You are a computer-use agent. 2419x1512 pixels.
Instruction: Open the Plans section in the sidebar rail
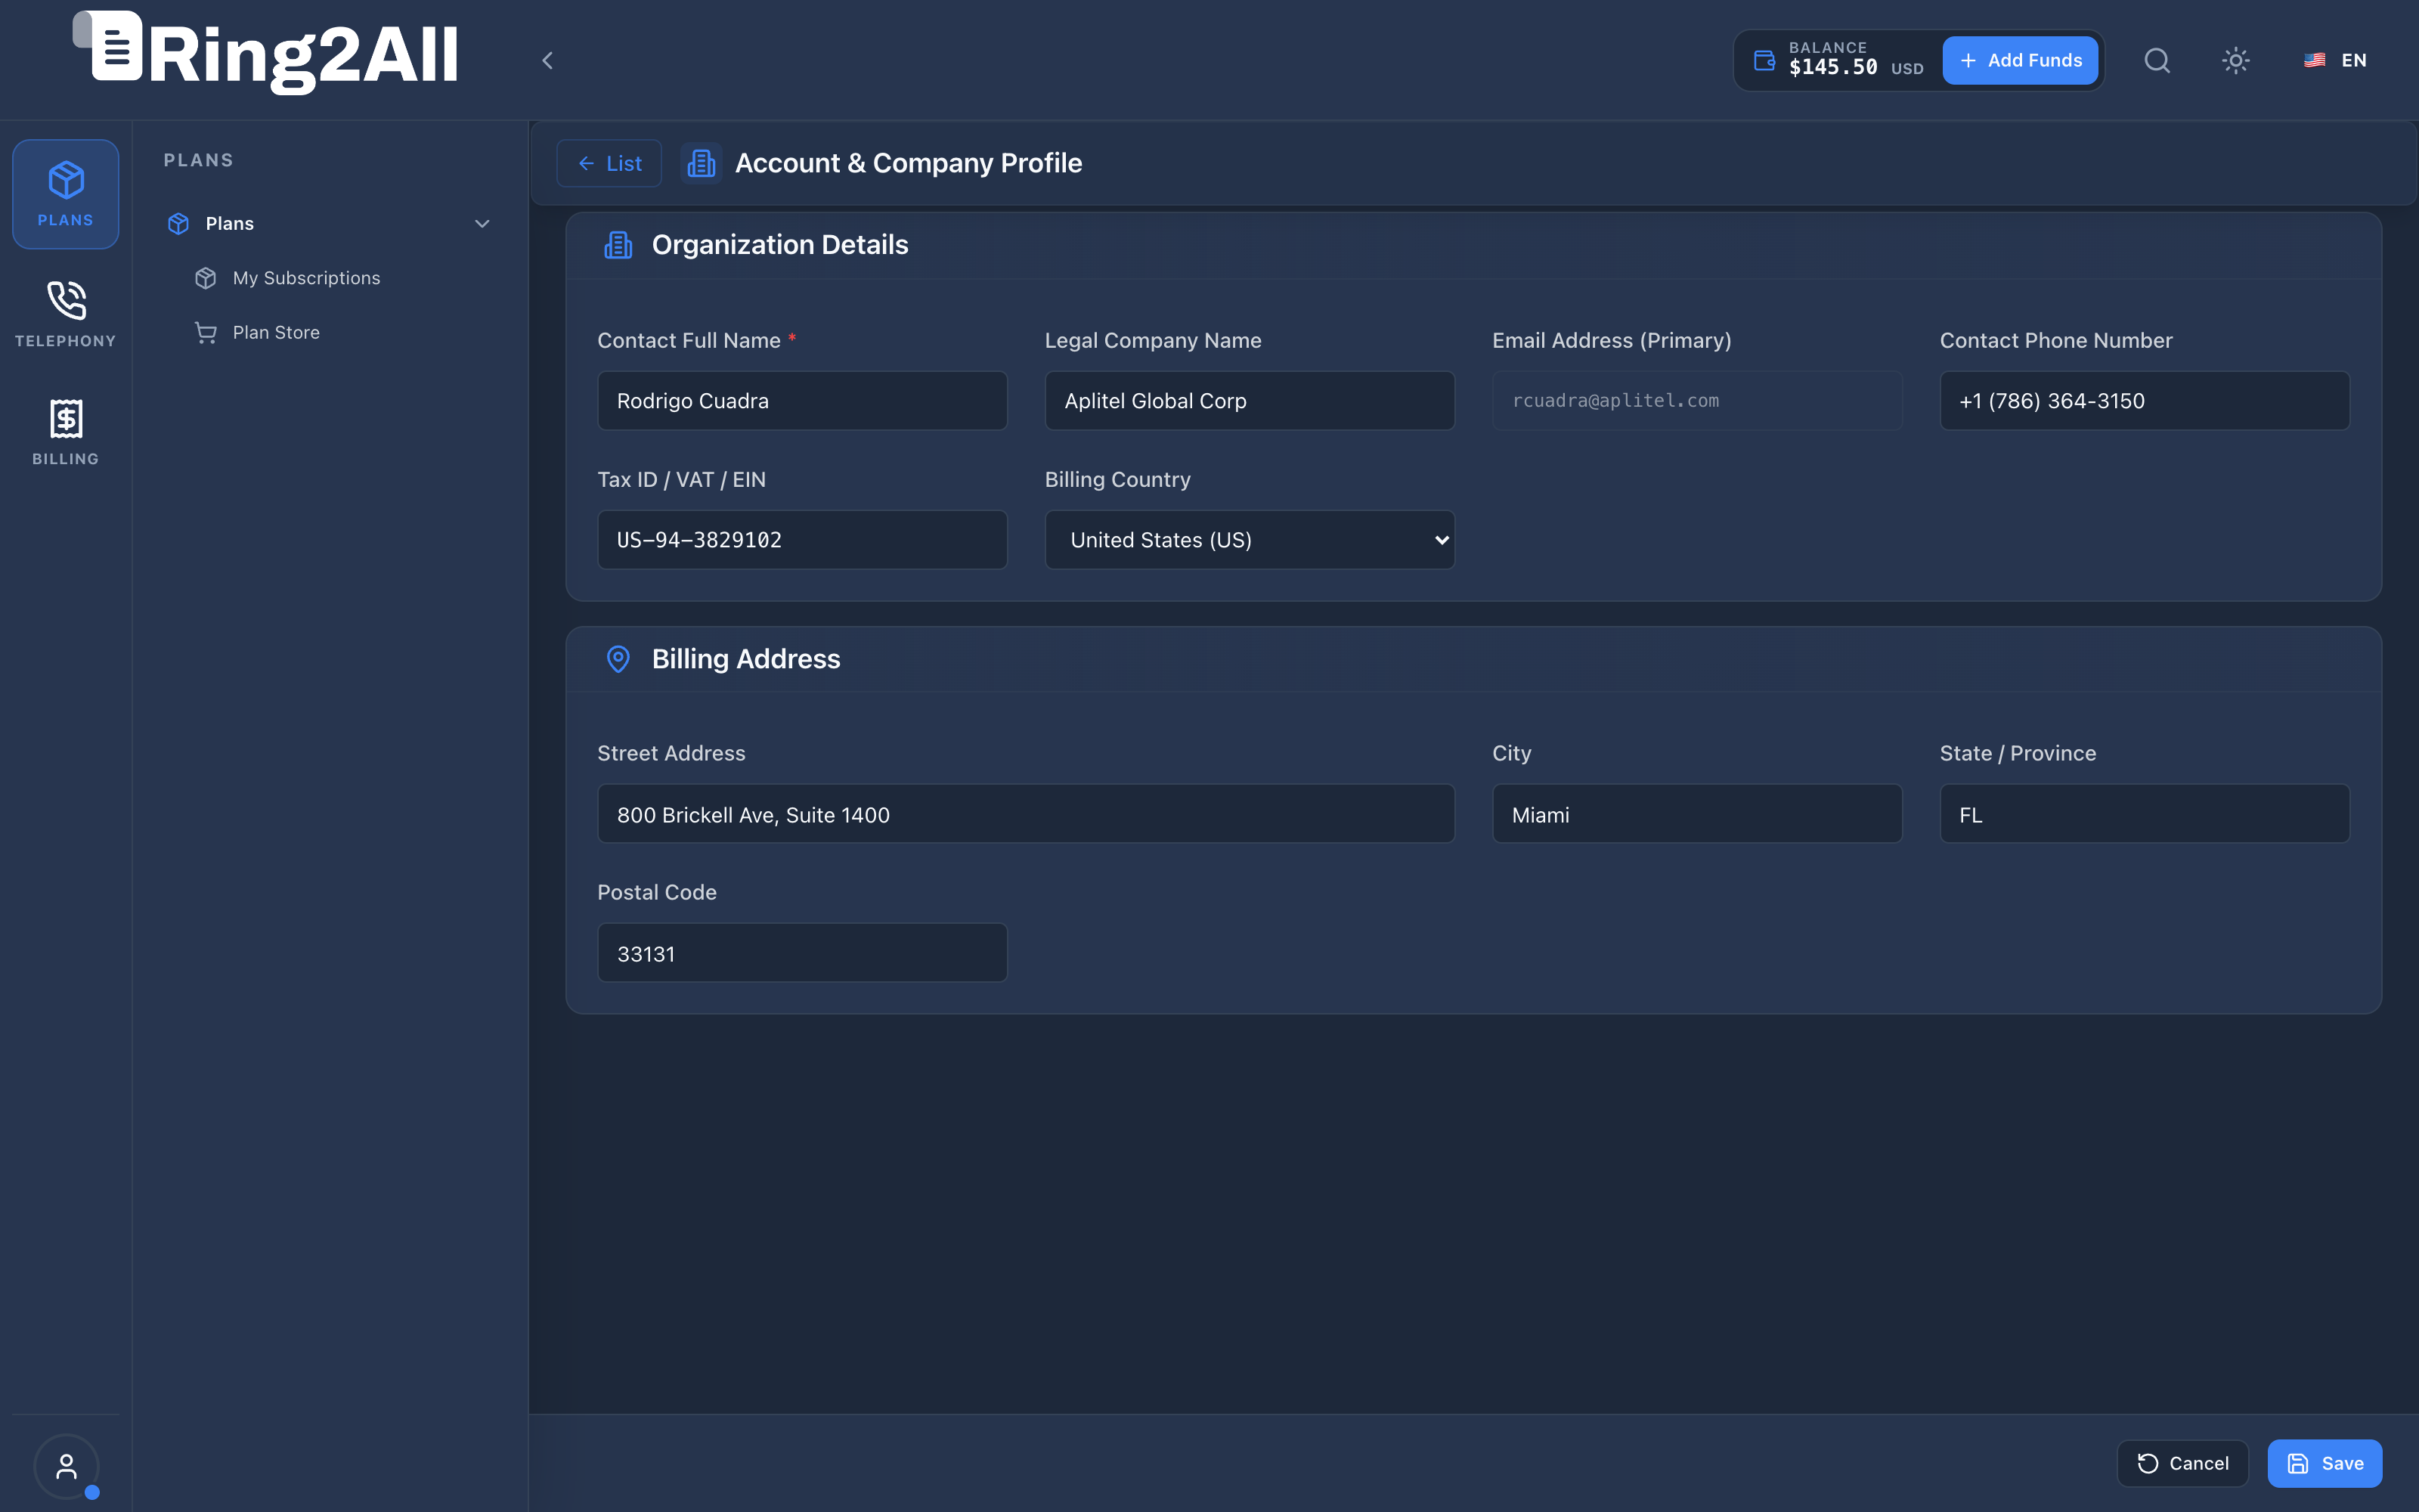tap(65, 194)
